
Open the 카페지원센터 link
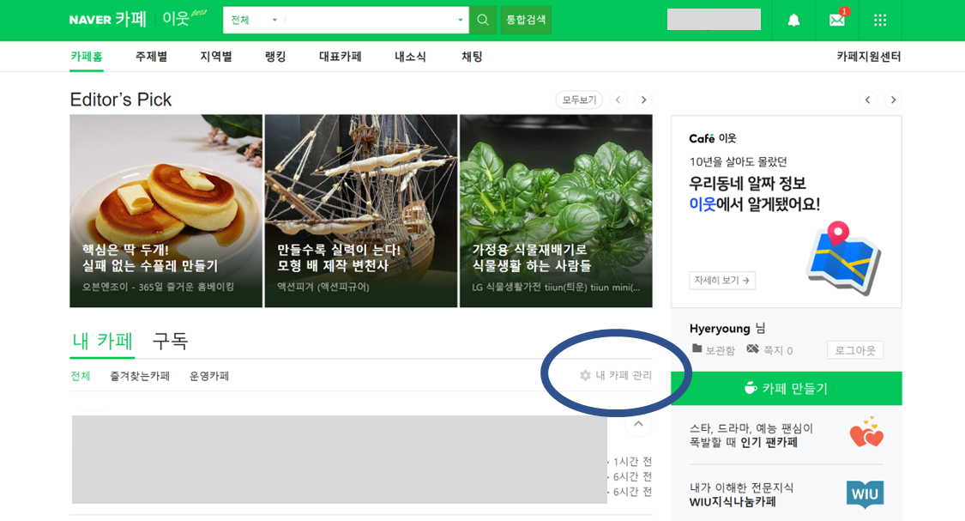868,57
